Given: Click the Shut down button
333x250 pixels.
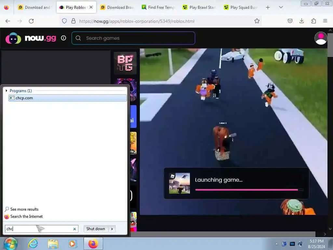Looking at the screenshot, I should (96, 229).
